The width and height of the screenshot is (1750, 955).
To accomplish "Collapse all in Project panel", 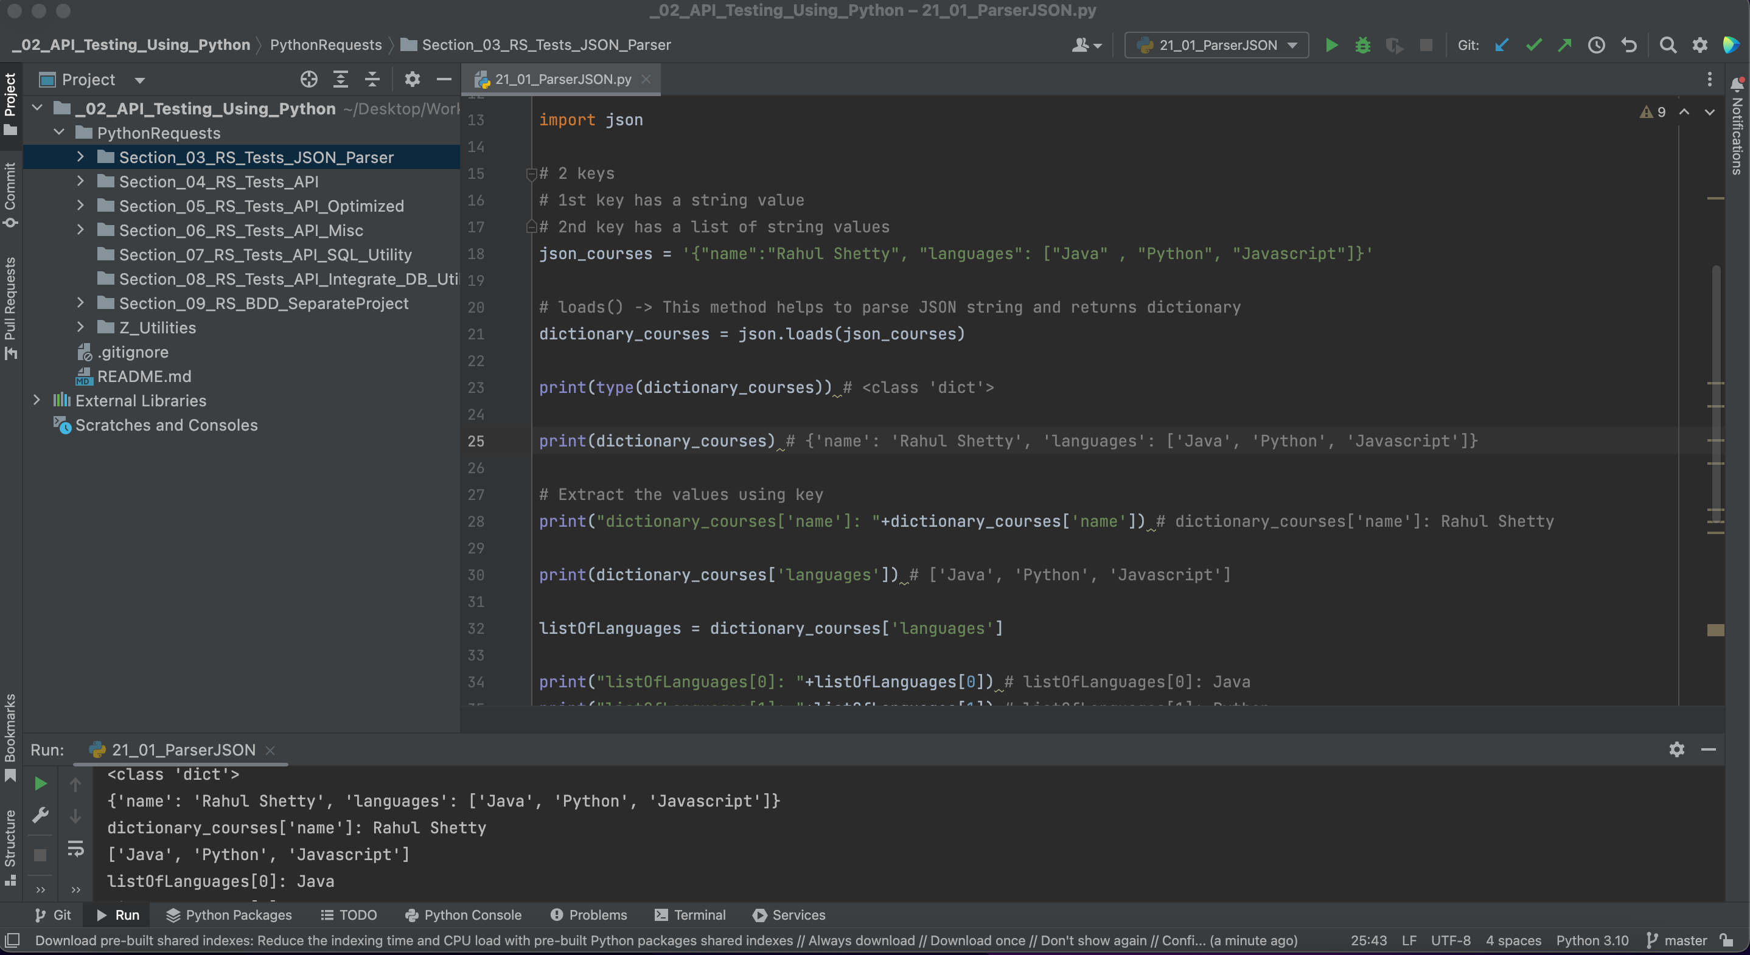I will click(372, 80).
